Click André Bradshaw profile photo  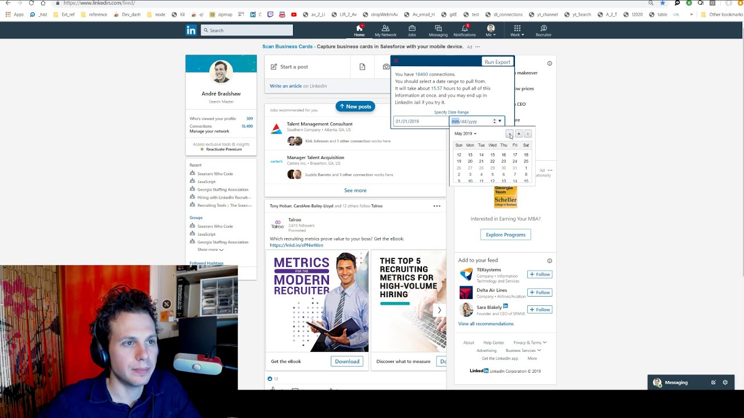tap(221, 72)
